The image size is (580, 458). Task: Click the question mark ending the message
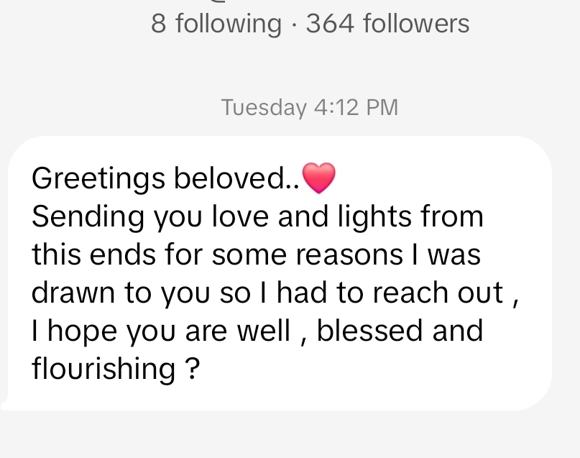[192, 369]
